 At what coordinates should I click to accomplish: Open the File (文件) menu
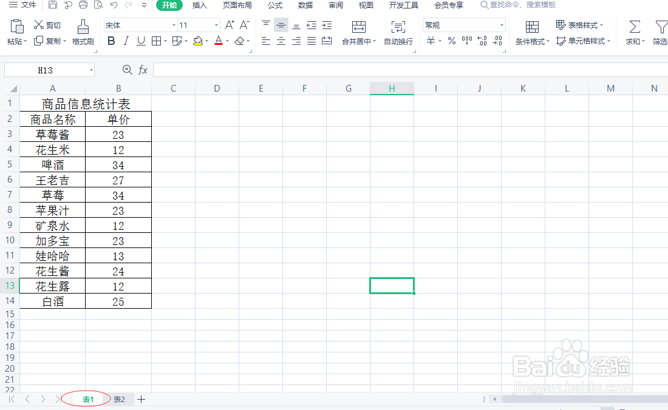point(22,5)
